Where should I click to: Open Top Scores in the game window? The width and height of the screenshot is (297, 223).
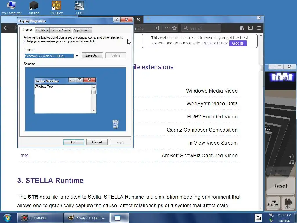click(273, 203)
